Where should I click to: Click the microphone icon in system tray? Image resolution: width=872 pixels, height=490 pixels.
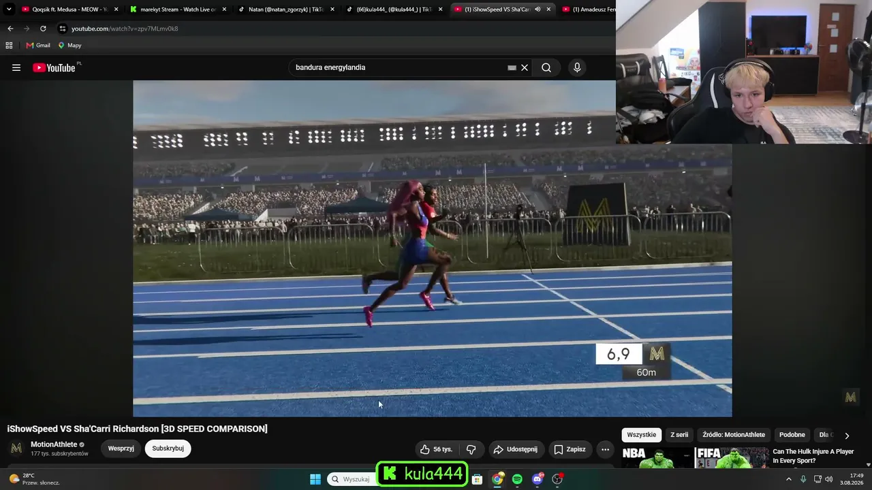coord(803,479)
